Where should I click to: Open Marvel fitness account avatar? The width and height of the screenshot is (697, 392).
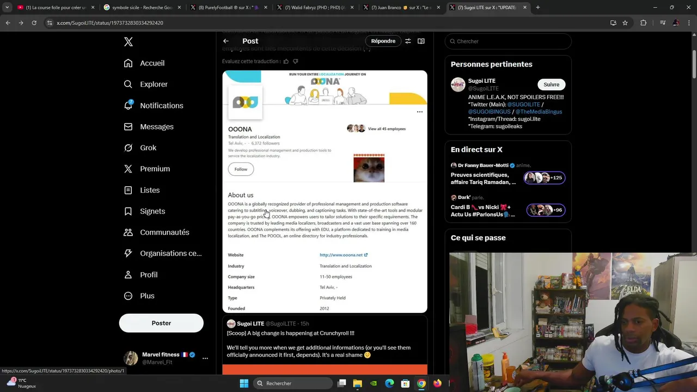131,358
